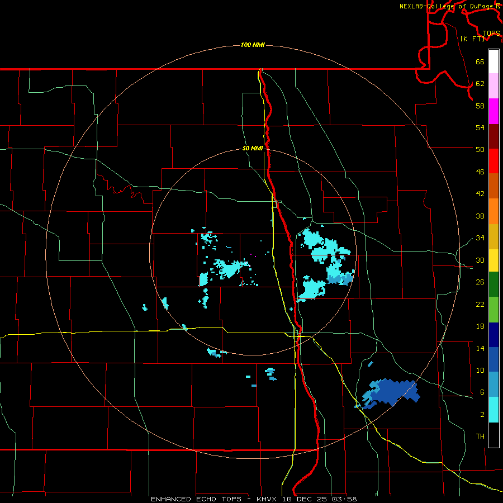This screenshot has width=503, height=503.
Task: Select the bright red 50 kft swatch
Action: (493, 161)
